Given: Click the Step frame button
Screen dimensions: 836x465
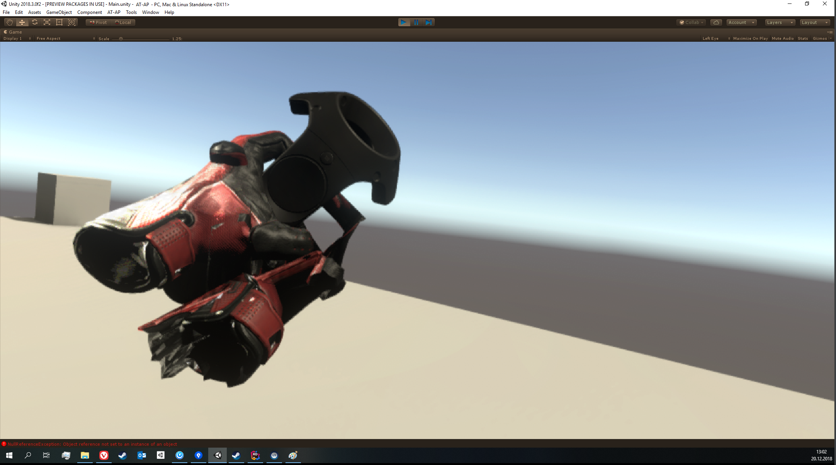Looking at the screenshot, I should pyautogui.click(x=428, y=22).
